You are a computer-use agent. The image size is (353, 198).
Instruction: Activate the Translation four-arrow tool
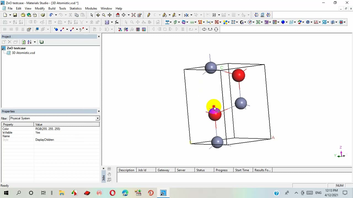pyautogui.click(x=110, y=15)
